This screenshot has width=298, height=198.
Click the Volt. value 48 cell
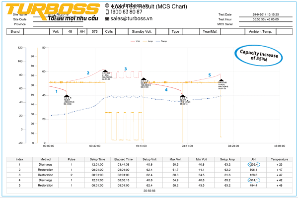(x=70, y=32)
